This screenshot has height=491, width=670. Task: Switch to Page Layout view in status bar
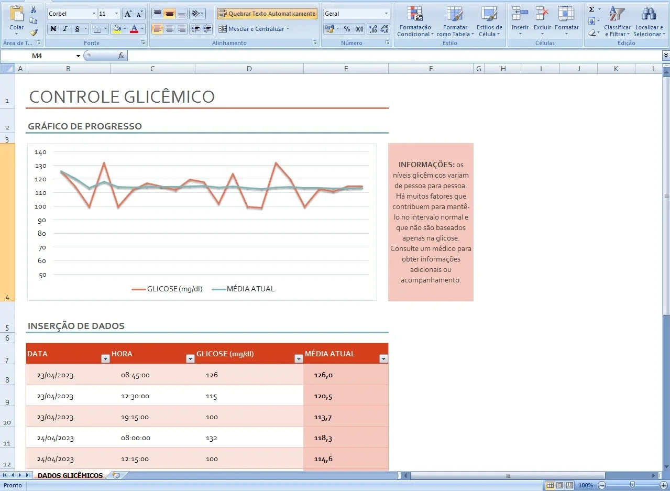coord(560,485)
